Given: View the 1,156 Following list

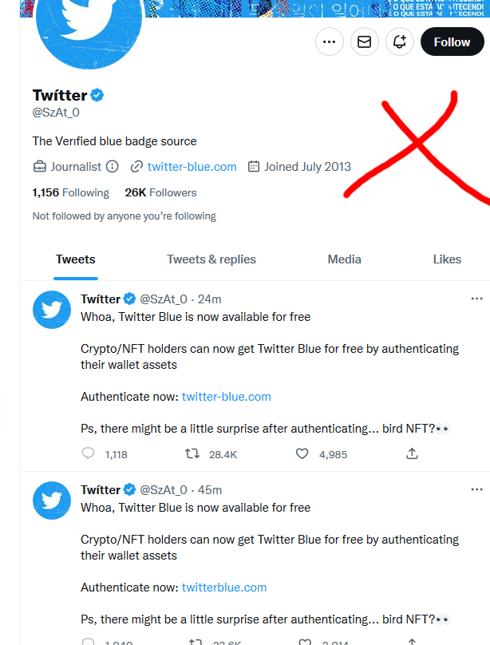Looking at the screenshot, I should (x=70, y=192).
